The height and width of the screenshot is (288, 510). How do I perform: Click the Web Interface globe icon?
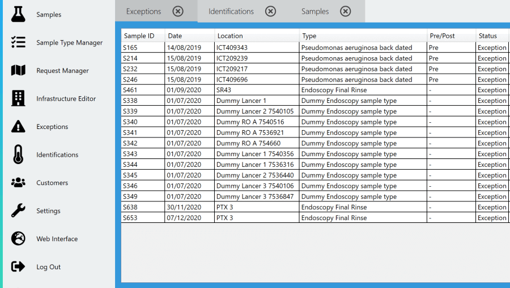coord(18,239)
